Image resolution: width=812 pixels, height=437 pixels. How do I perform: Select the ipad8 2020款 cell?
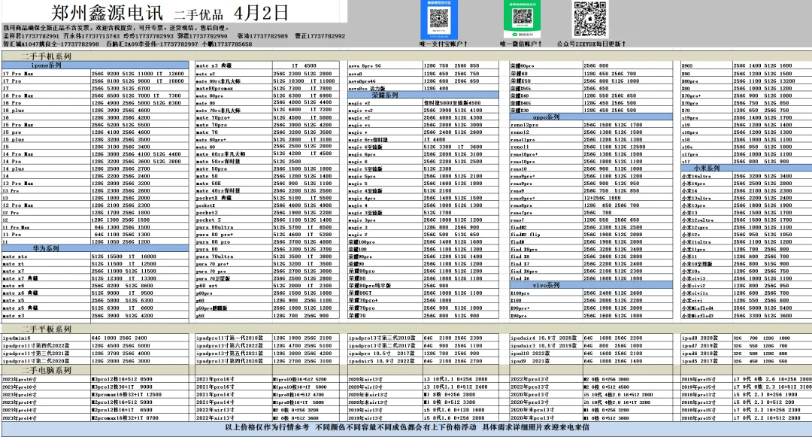click(707, 338)
